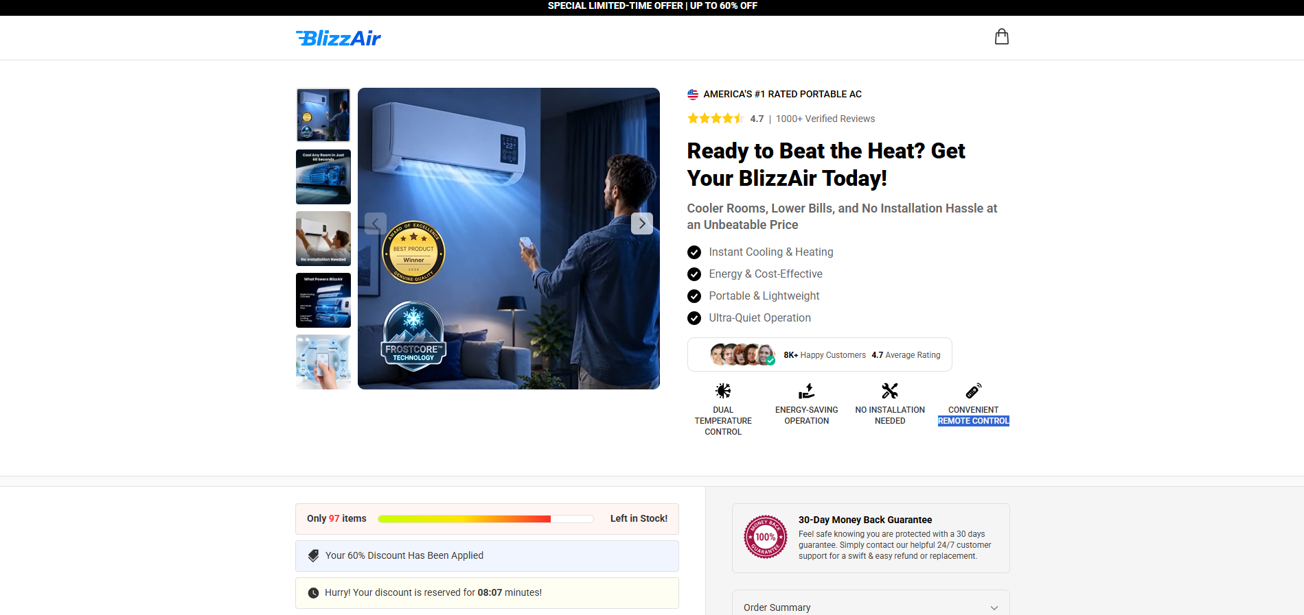Click the yellow star rating
This screenshot has height=615, width=1304.
716,119
